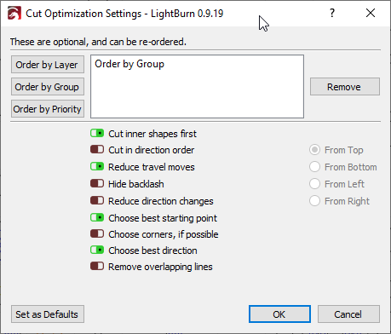Viewport: 391px width, 334px height.
Task: Confirm settings with the OK button
Action: pos(279,314)
